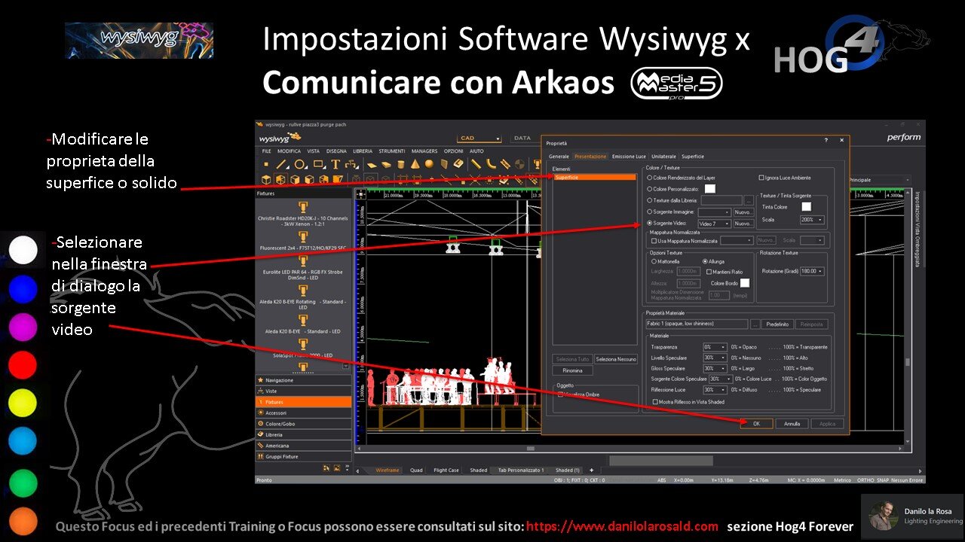Image resolution: width=965 pixels, height=542 pixels.
Task: Click the Fabric 1 material name field
Action: (x=697, y=324)
